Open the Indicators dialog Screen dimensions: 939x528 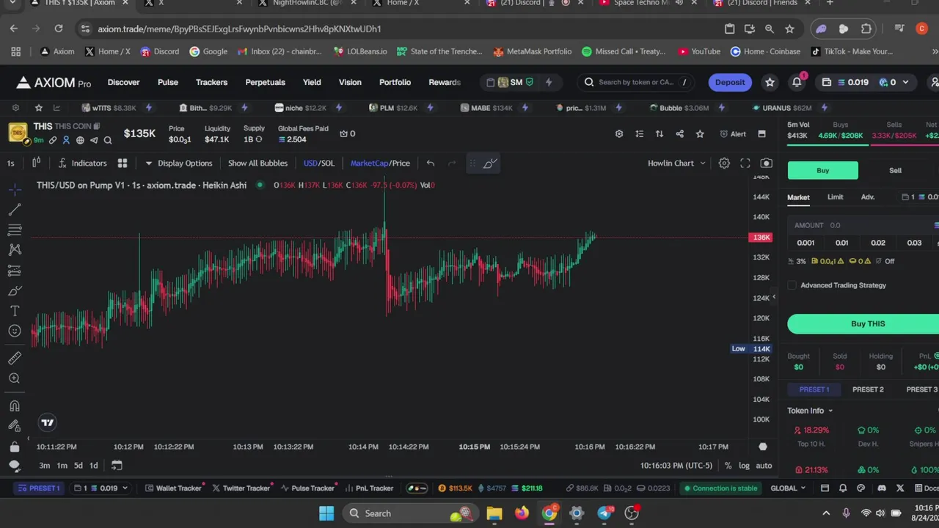pos(82,163)
